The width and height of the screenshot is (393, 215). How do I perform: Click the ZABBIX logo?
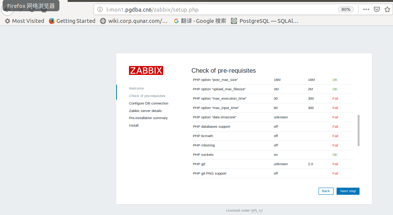[146, 70]
